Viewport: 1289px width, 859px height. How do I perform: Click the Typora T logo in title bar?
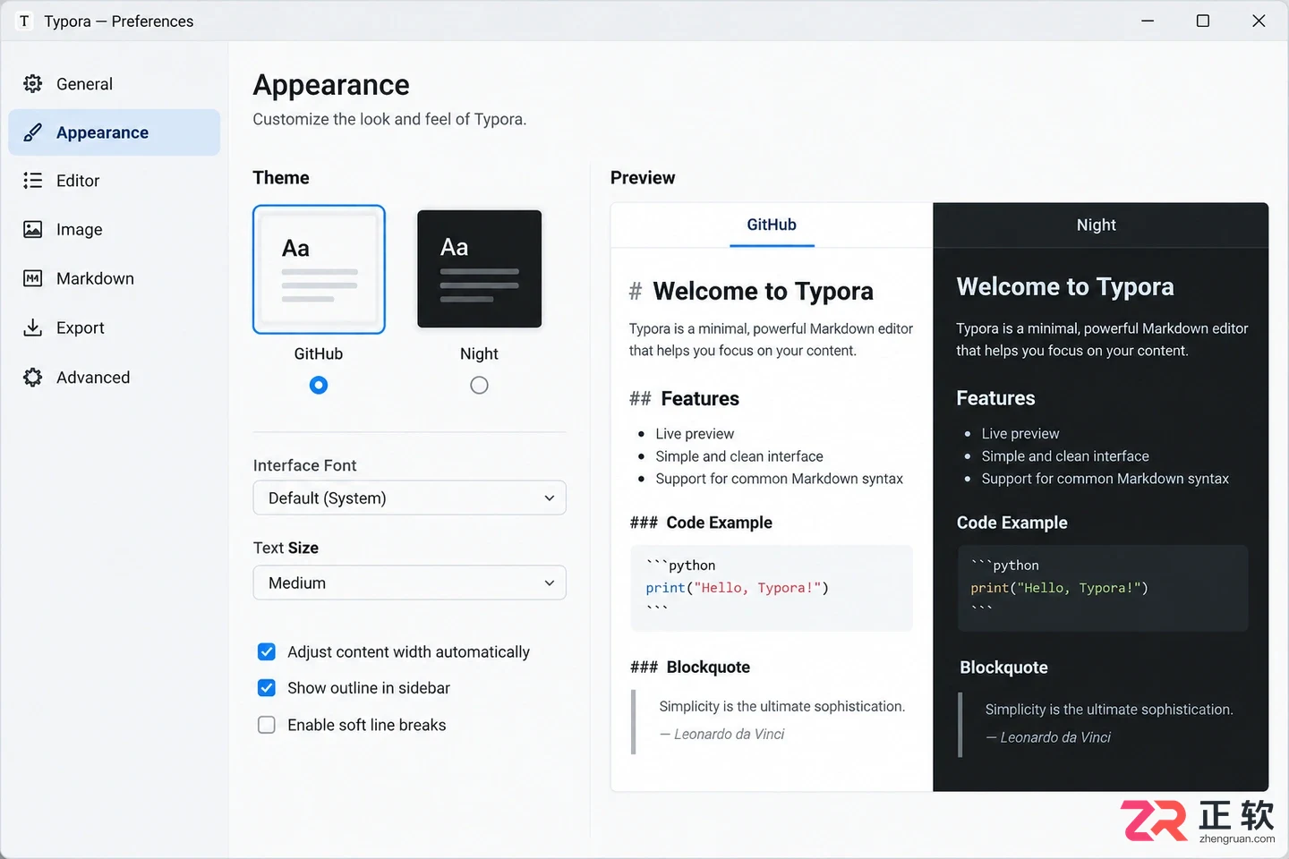point(24,21)
